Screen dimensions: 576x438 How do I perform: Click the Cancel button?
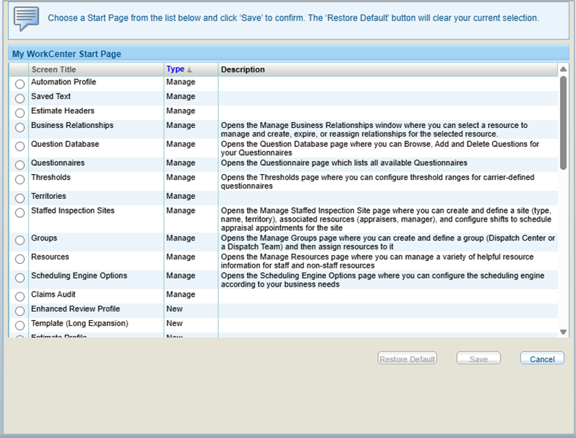point(542,359)
